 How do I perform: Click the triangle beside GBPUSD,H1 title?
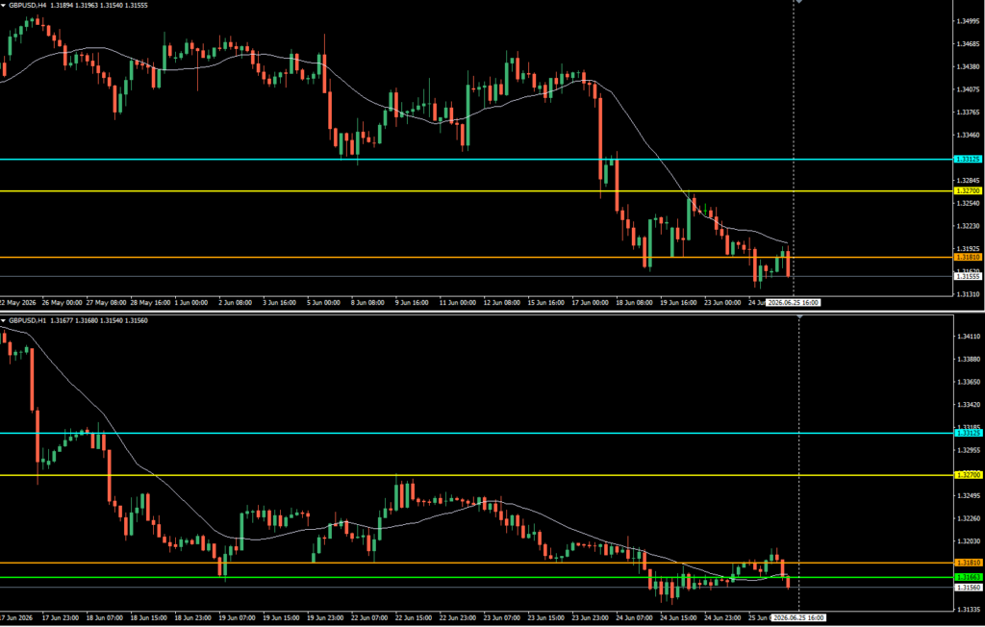(4, 321)
